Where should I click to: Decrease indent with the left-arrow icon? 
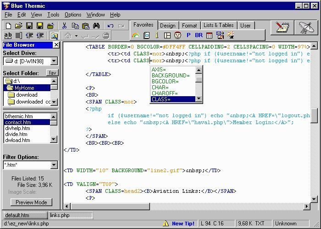pyautogui.click(x=29, y=36)
